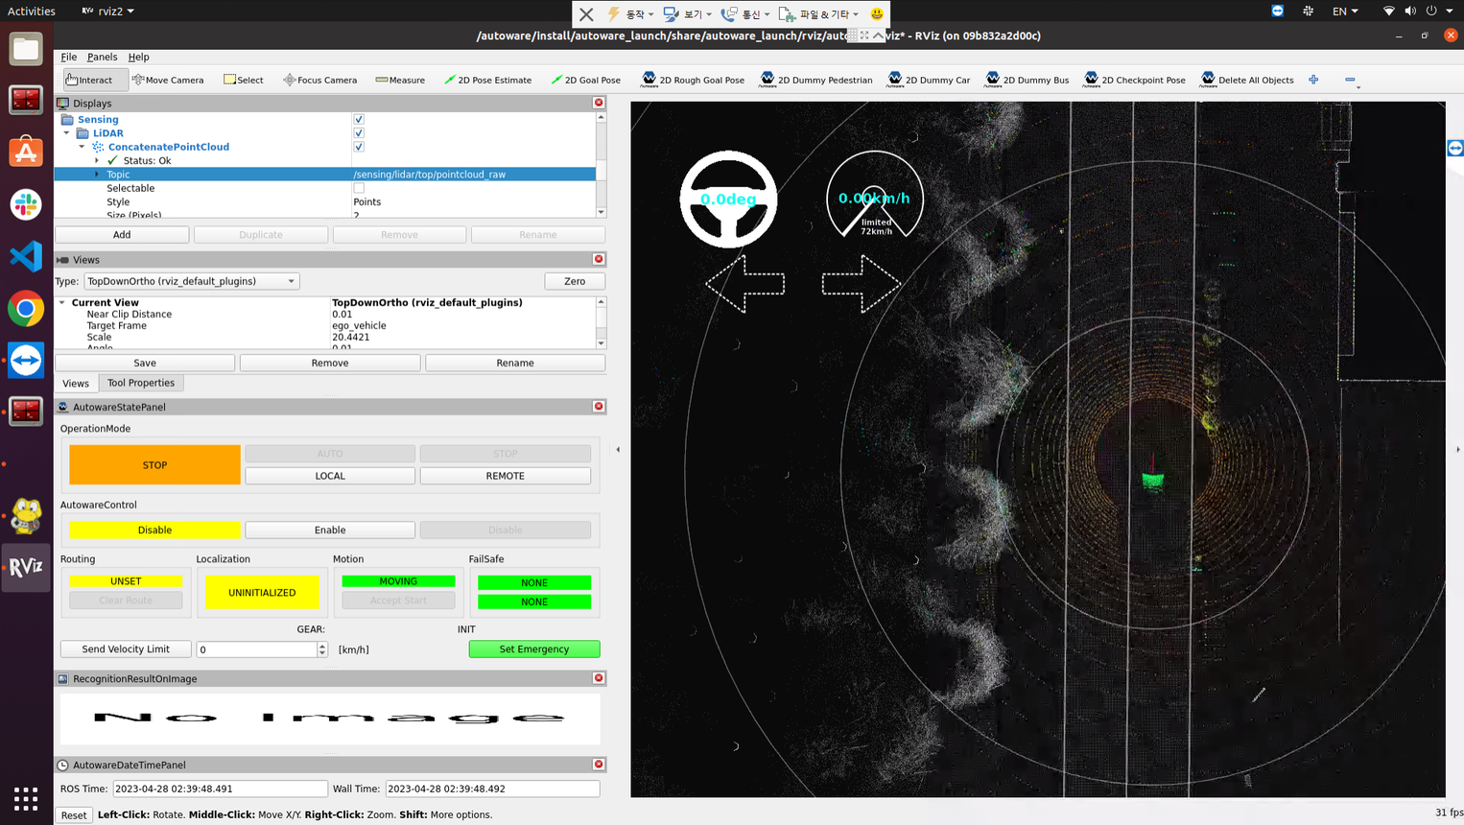Screen dimensions: 1464x825
Task: Place a 2D Dummy Car
Action: 929,80
